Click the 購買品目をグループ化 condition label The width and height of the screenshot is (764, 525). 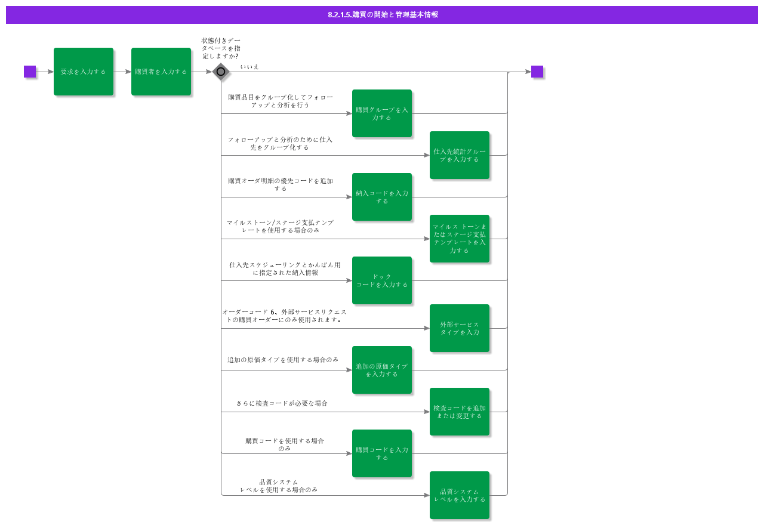[281, 101]
